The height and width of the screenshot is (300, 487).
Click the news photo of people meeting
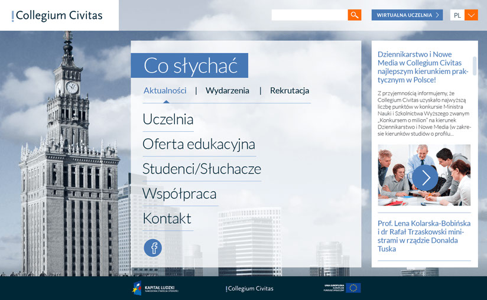pos(424,175)
